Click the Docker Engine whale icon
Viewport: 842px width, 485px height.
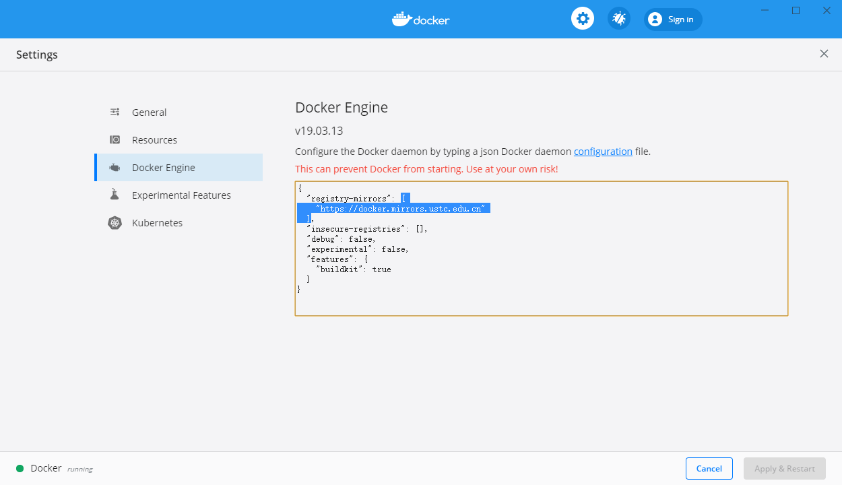point(115,168)
